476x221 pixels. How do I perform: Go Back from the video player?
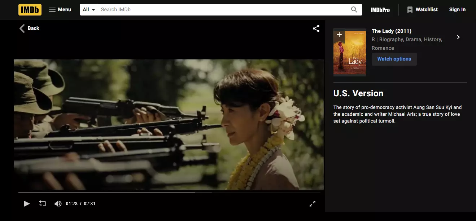(x=29, y=28)
